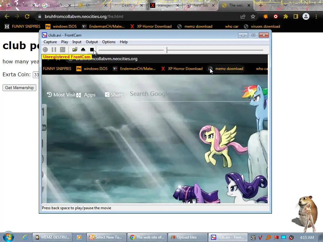Close the transgender tab

pos(178,5)
